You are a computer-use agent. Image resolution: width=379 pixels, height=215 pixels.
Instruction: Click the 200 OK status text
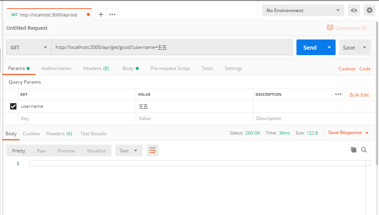pos(253,133)
